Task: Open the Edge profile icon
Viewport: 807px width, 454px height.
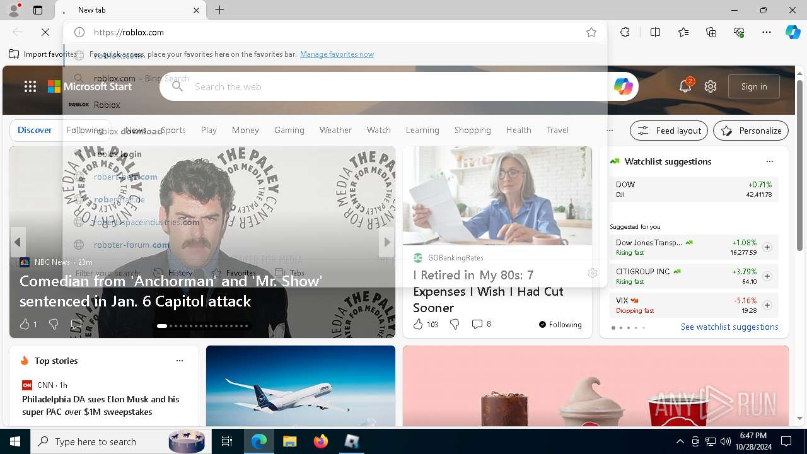Action: [14, 10]
